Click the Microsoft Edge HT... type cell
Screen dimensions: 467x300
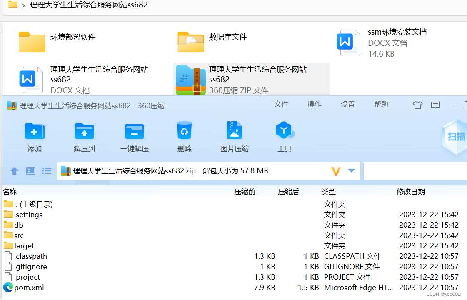coord(358,287)
